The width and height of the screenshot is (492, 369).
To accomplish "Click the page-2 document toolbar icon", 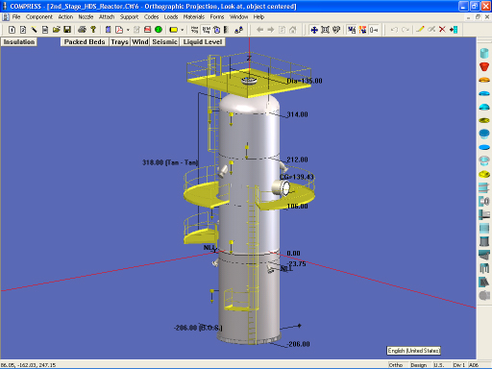I will coord(23,30).
